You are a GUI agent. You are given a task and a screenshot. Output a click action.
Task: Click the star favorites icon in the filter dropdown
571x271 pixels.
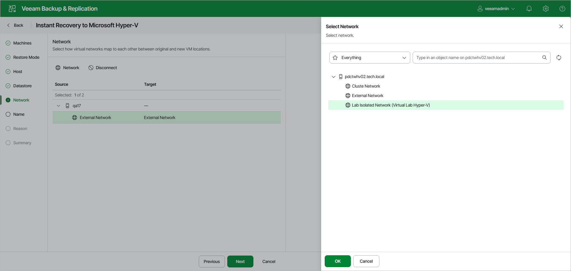click(x=335, y=58)
